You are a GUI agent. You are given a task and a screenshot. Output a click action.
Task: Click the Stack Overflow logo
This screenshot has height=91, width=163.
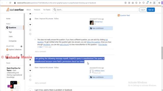[x=15, y=10]
